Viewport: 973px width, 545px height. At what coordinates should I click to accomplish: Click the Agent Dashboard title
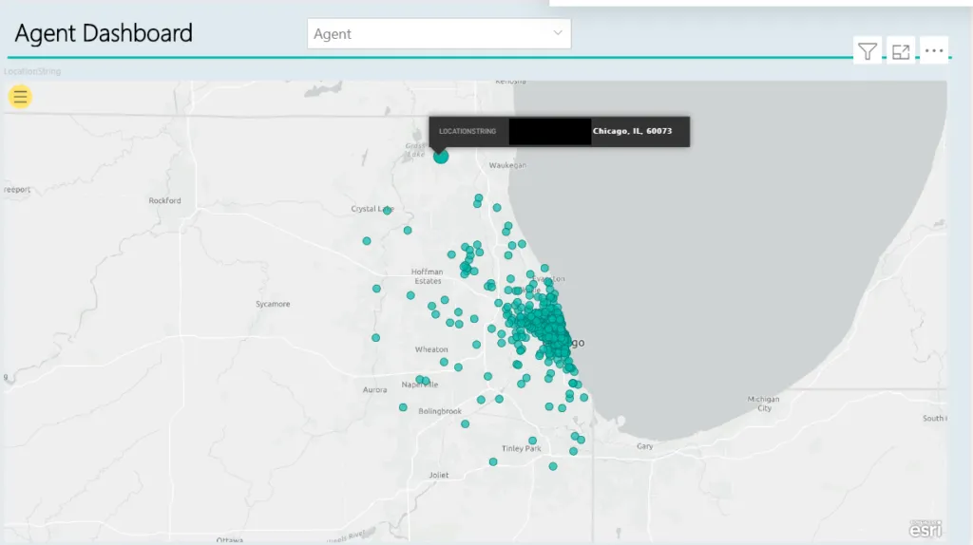tap(104, 33)
